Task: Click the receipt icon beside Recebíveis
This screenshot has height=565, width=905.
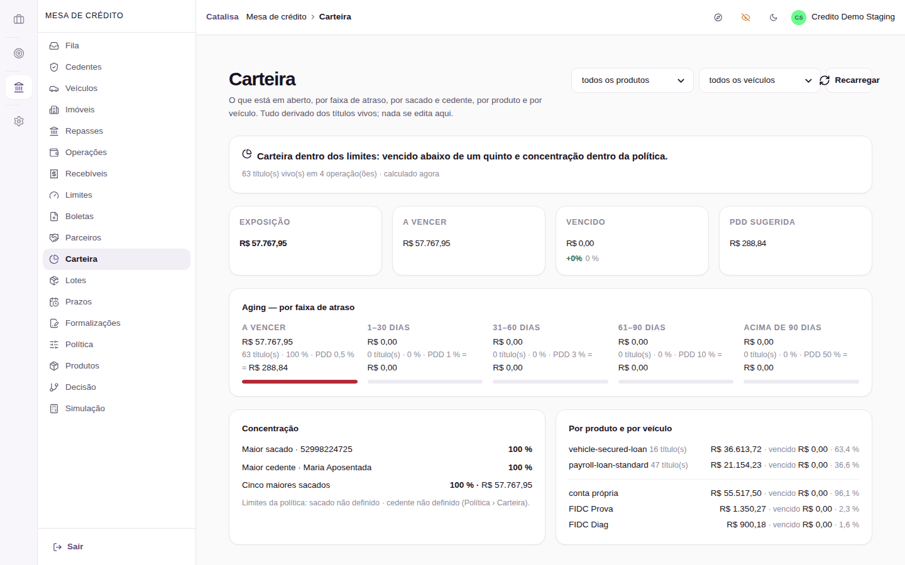Action: pyautogui.click(x=54, y=174)
